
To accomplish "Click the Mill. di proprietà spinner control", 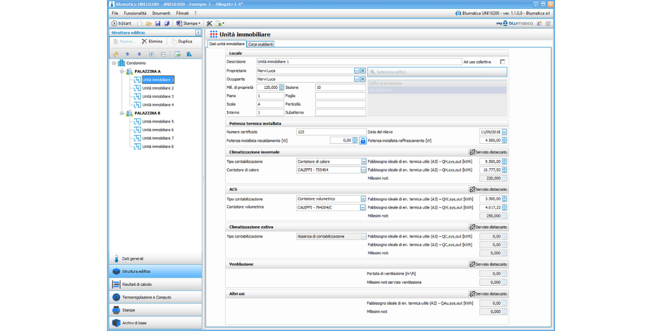I will pos(281,87).
